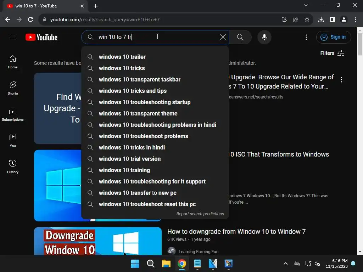Open the Filters options
The width and height of the screenshot is (363, 272).
[332, 53]
